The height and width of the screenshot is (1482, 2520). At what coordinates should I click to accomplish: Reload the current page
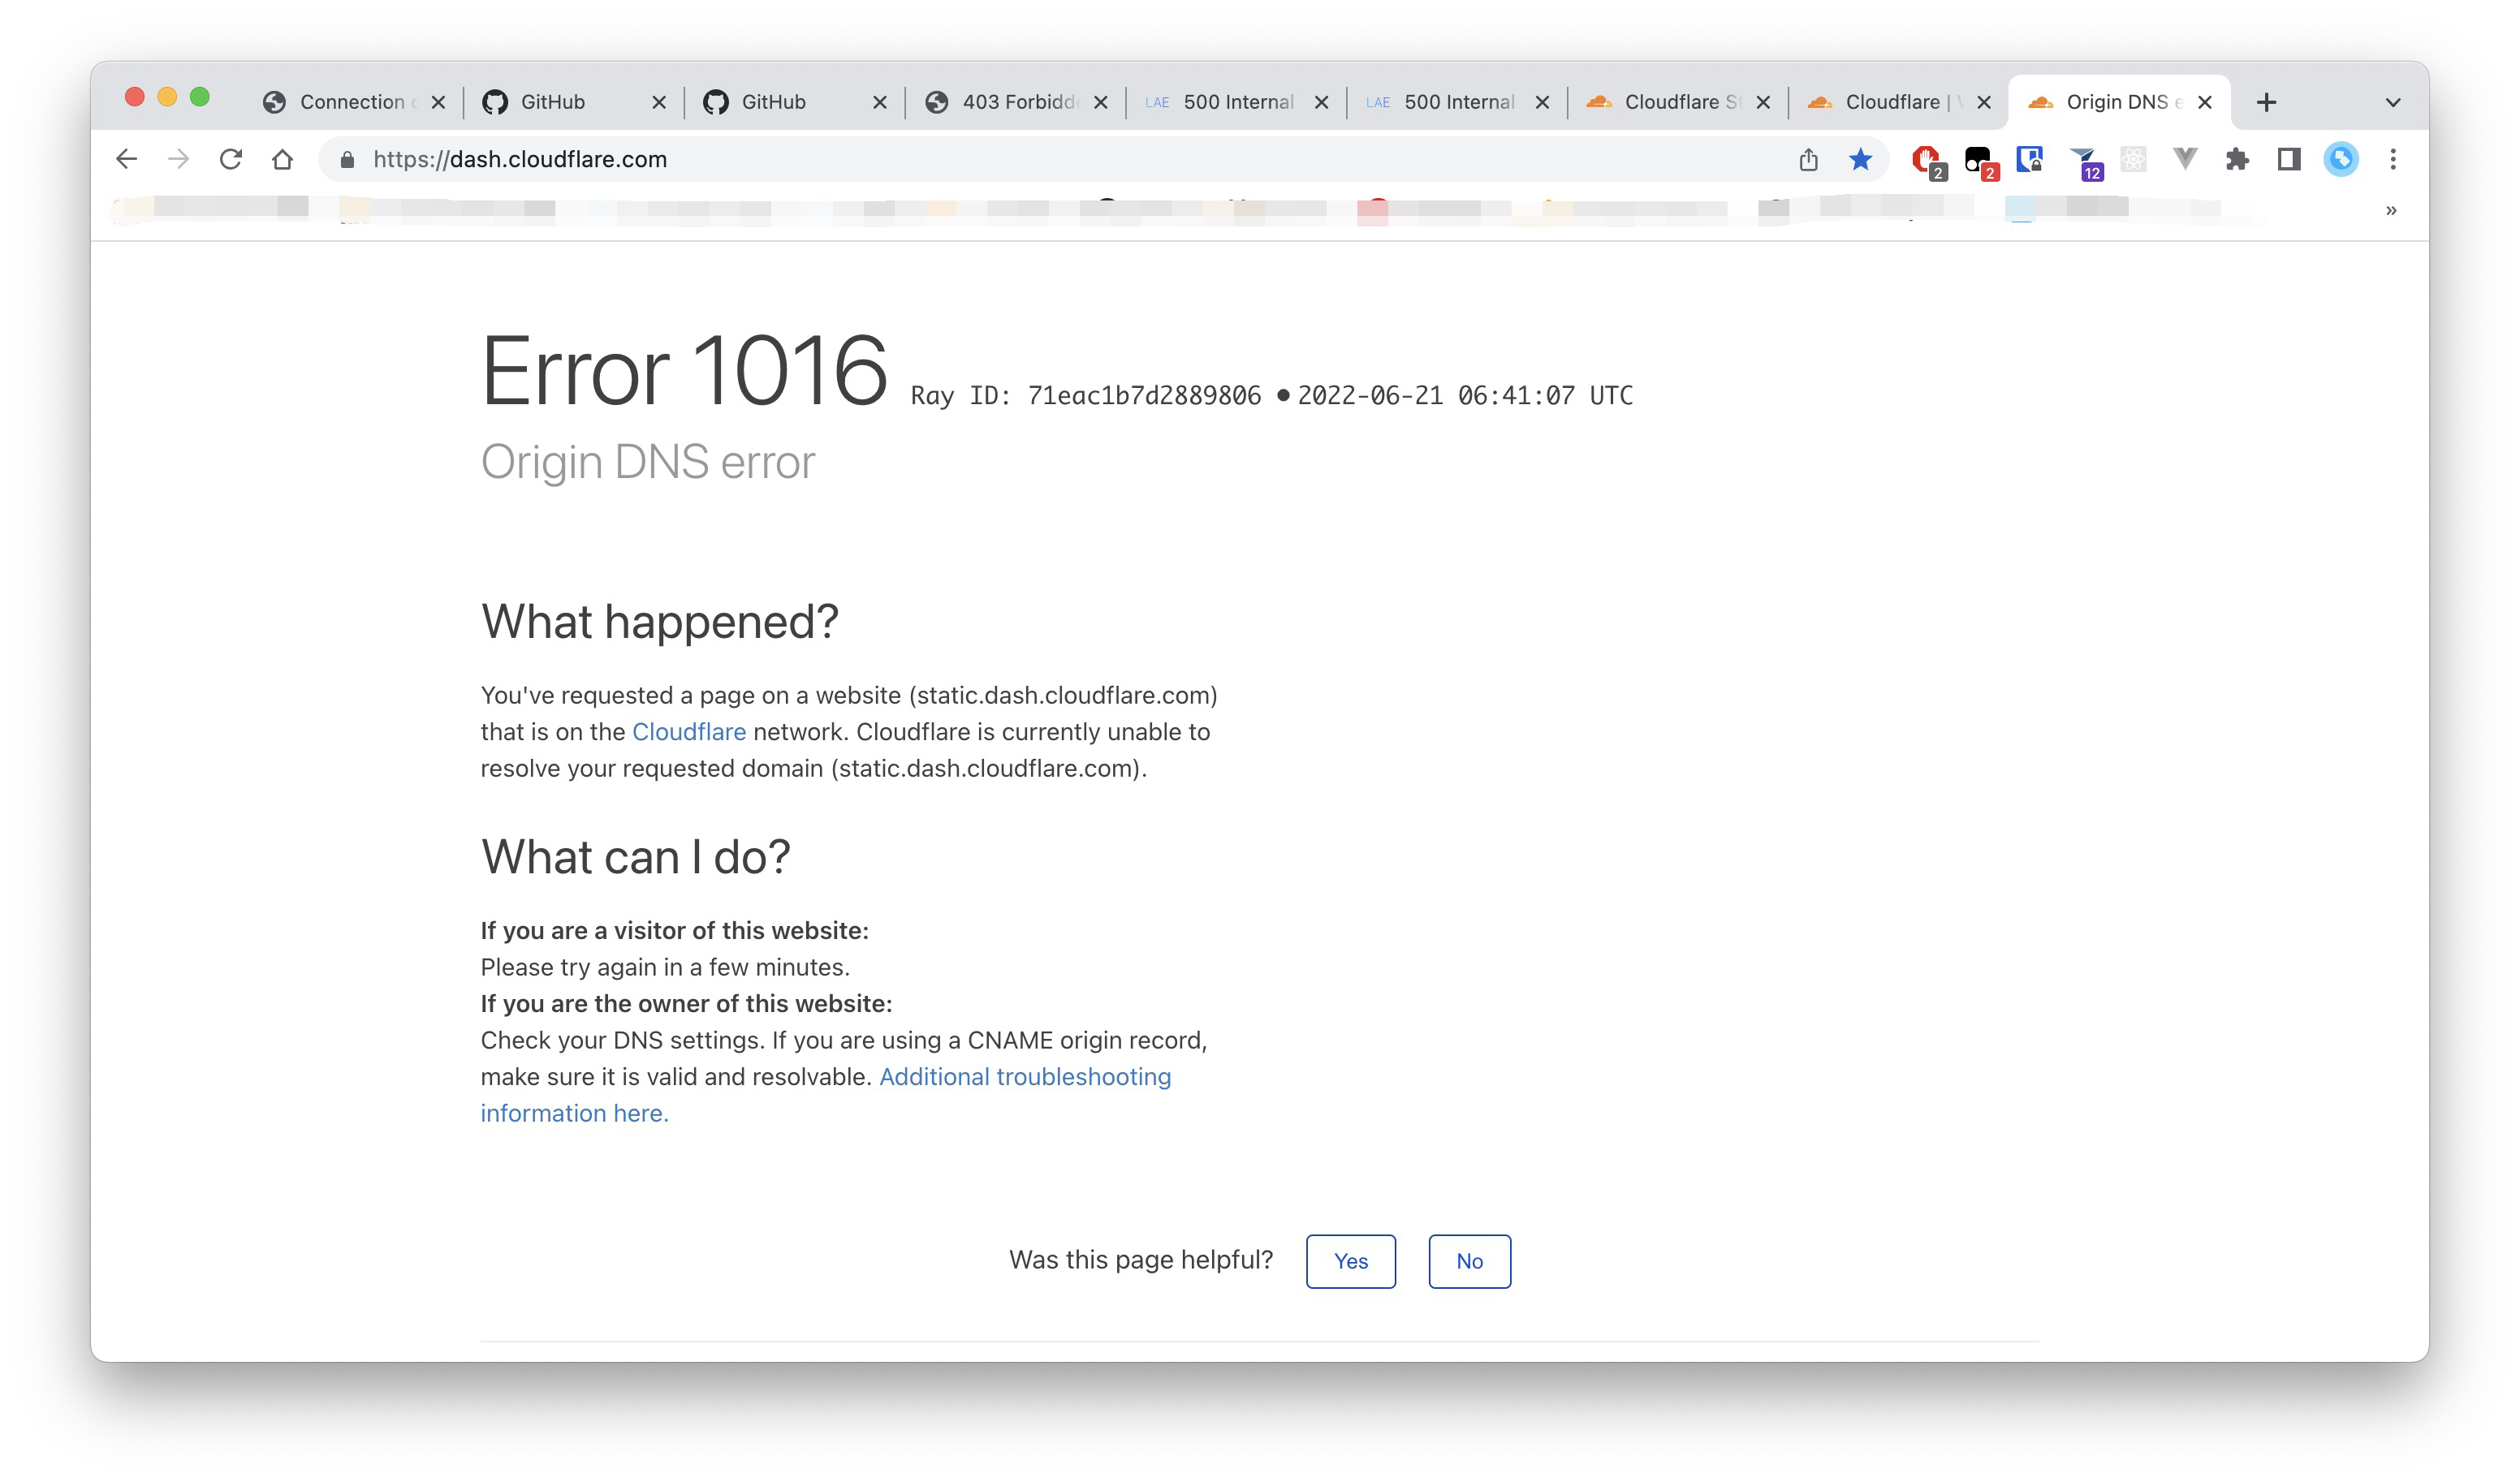pyautogui.click(x=231, y=159)
